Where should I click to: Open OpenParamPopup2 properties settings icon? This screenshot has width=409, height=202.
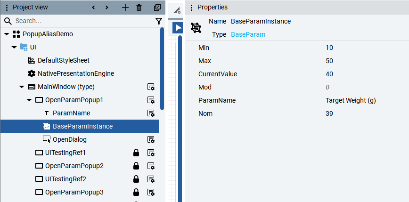[151, 166]
